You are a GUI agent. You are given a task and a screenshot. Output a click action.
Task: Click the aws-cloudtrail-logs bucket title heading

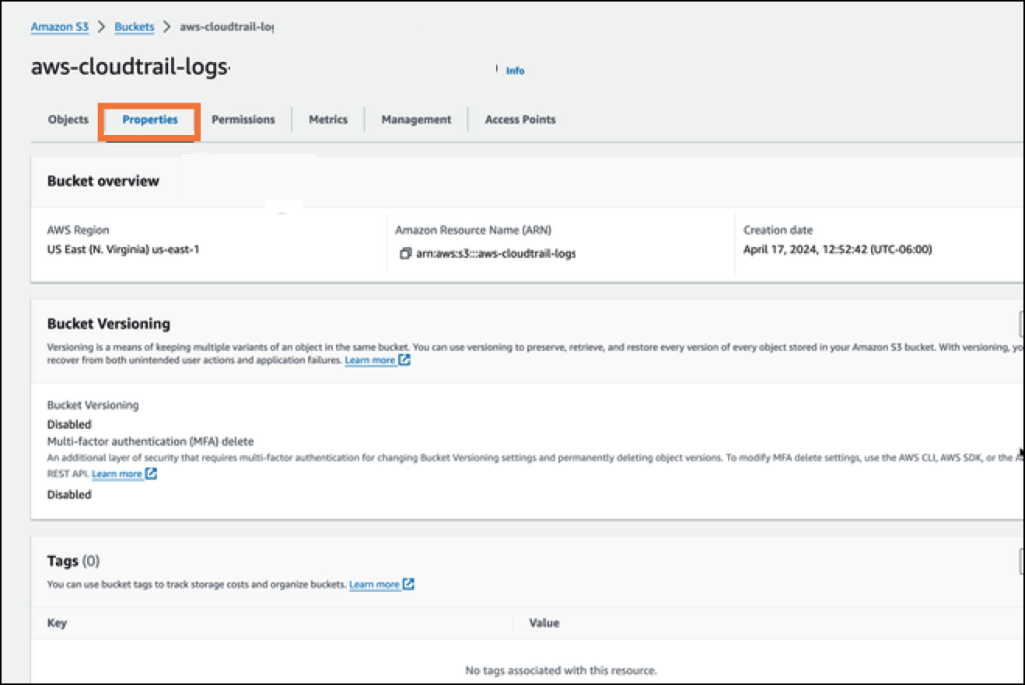click(x=131, y=67)
